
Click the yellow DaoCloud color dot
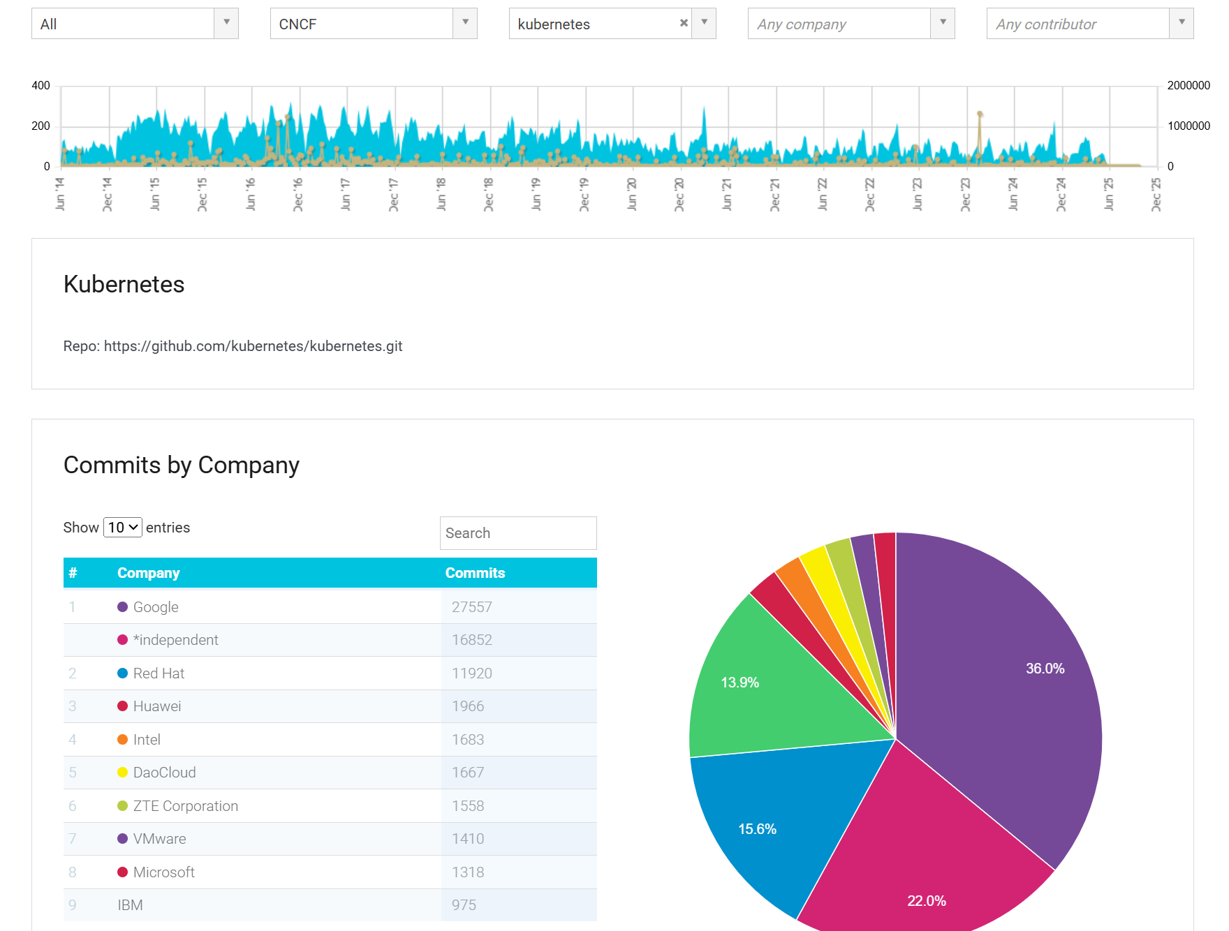click(x=123, y=773)
